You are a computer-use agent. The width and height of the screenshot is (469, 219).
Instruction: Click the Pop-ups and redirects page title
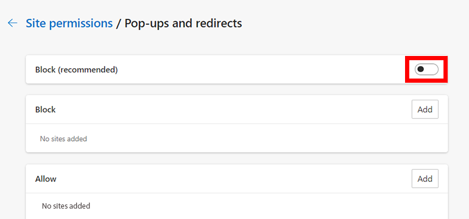(183, 23)
